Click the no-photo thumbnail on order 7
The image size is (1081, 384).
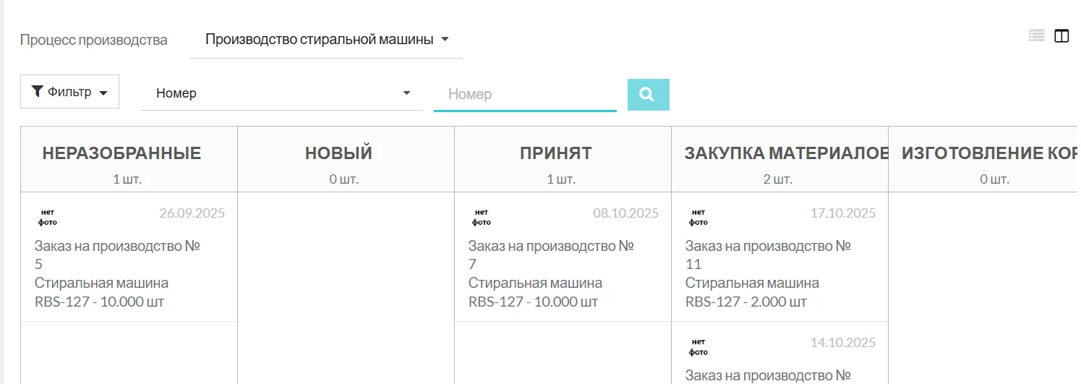[482, 218]
